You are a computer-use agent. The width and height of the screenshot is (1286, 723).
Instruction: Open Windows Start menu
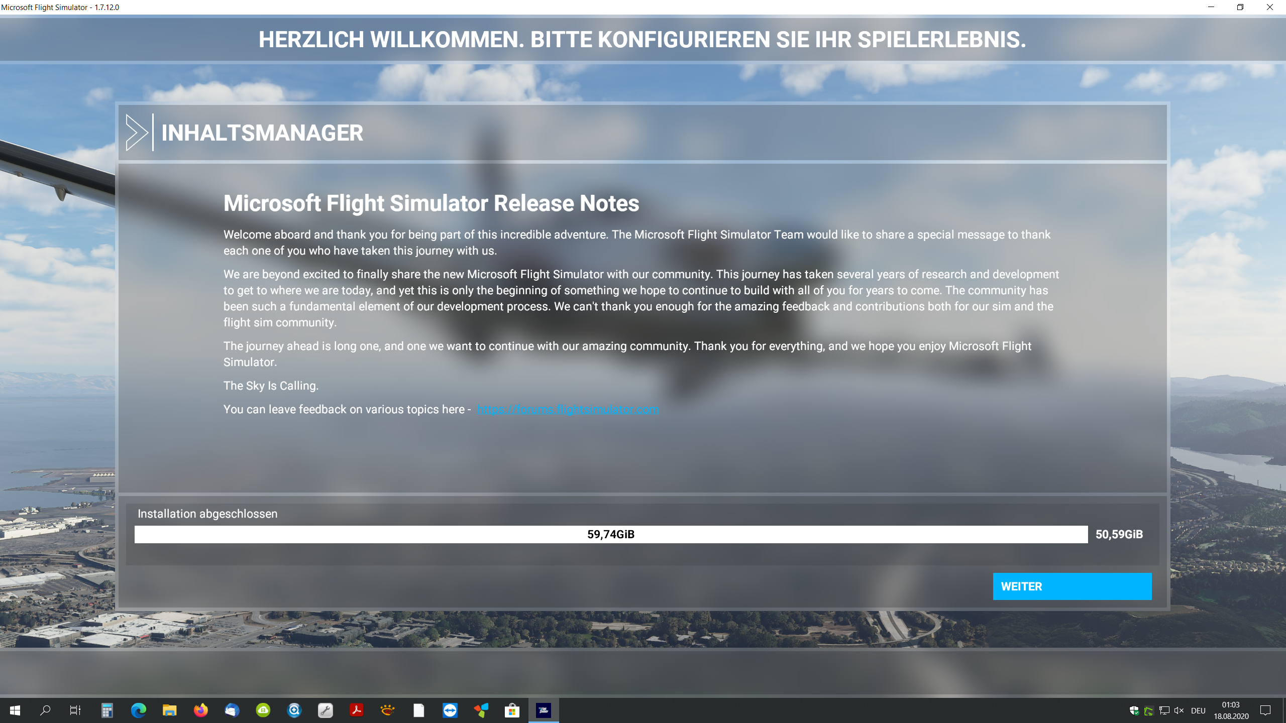15,710
